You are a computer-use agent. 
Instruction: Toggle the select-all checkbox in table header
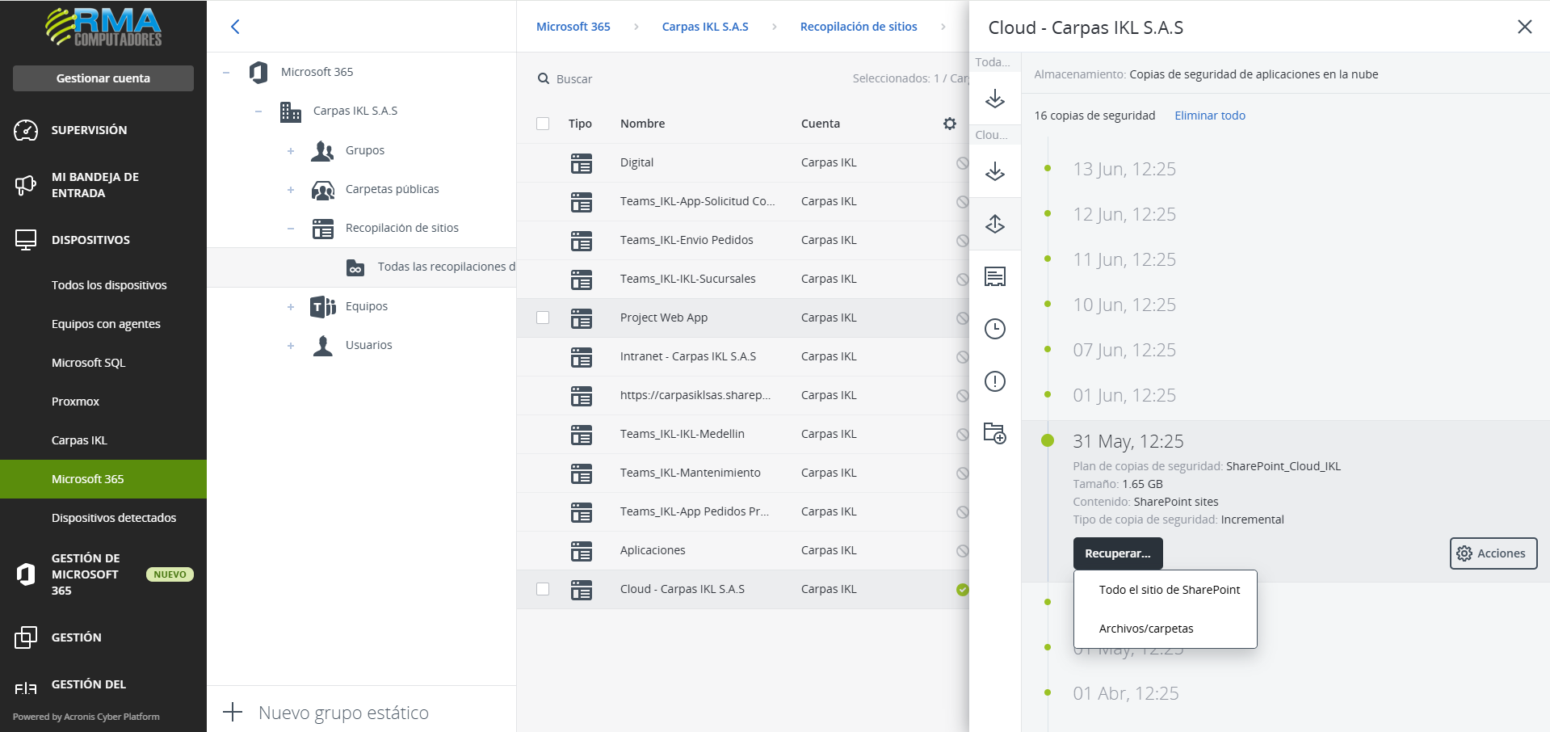[543, 124]
